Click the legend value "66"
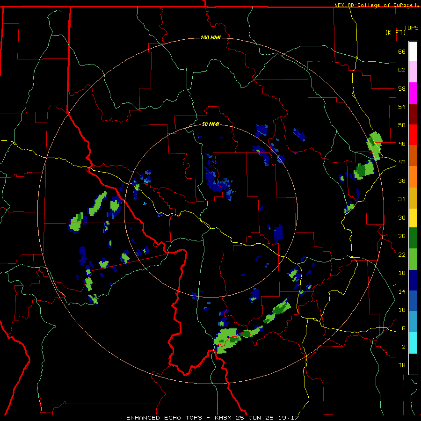The height and width of the screenshot is (421, 421). click(x=402, y=51)
